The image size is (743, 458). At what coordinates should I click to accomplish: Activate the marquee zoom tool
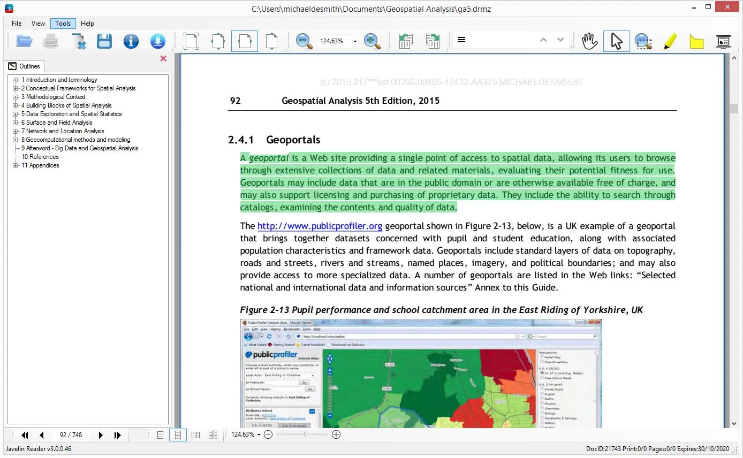[x=643, y=41]
